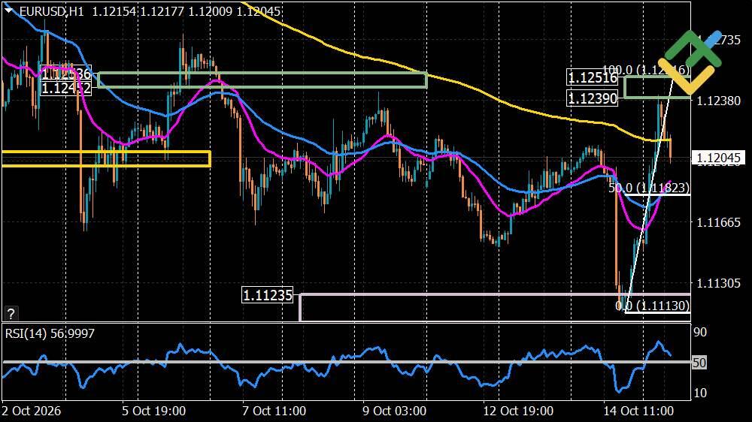This screenshot has width=752, height=422.
Task: Select the 9 Oct 03:00 time label
Action: (394, 411)
